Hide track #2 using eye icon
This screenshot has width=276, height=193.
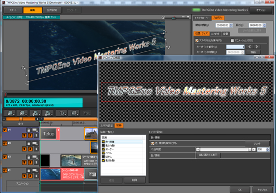(x=5, y=157)
